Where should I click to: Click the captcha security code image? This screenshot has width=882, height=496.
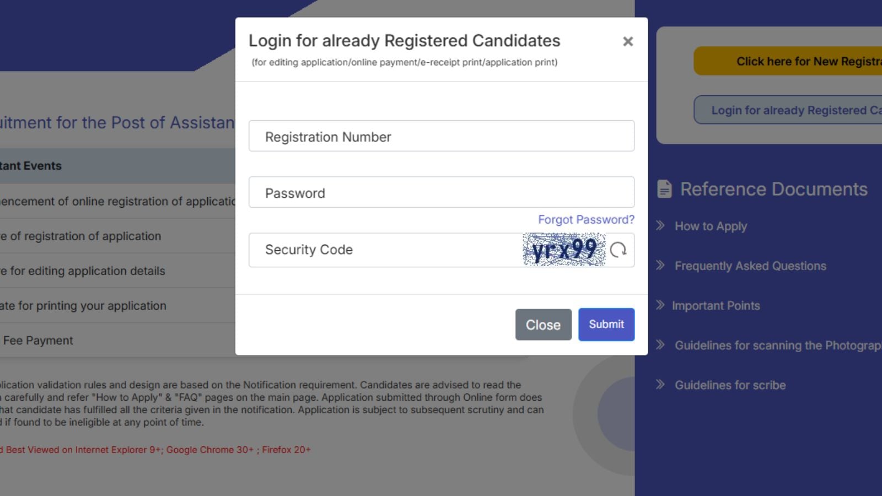pos(563,250)
